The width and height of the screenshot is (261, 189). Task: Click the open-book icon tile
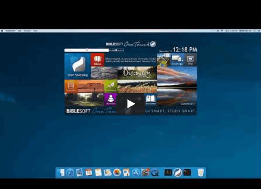[x=151, y=100]
